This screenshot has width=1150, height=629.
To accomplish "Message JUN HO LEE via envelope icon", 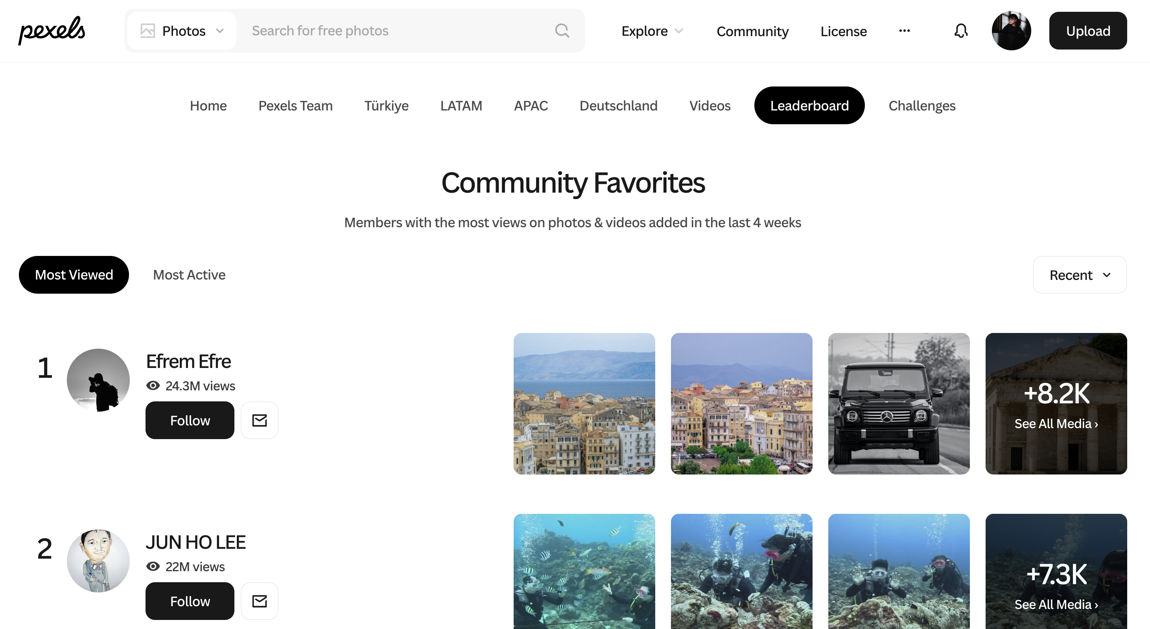I will 259,601.
